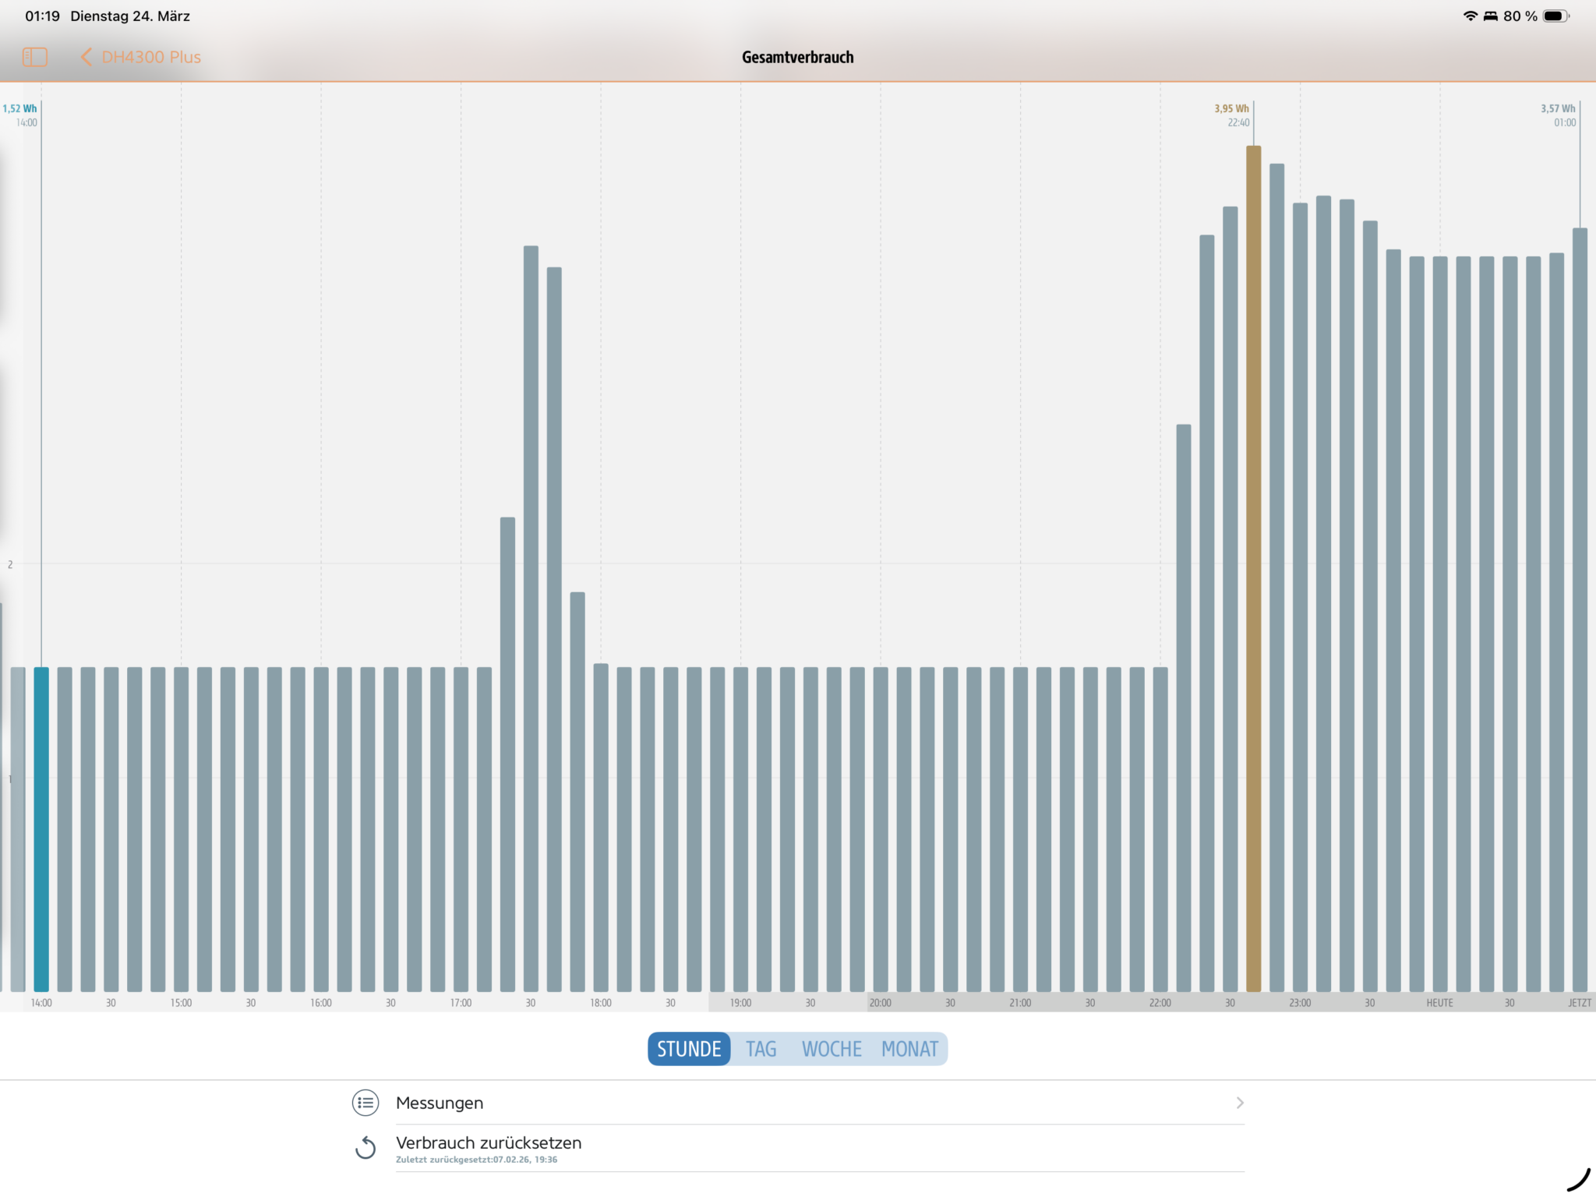1596x1197 pixels.
Task: Tap the sleep focus bed icon
Action: [1490, 16]
